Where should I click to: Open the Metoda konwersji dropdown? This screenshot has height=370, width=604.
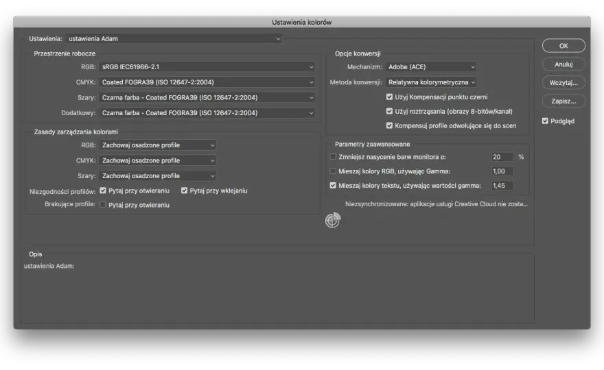[431, 82]
